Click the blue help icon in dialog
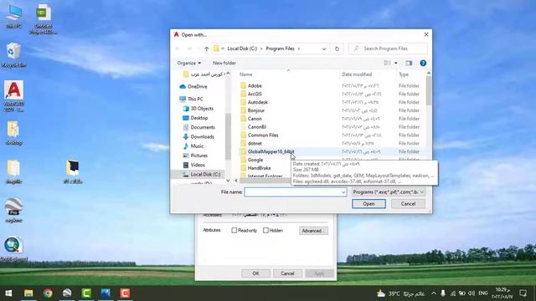The image size is (536, 301). [423, 64]
